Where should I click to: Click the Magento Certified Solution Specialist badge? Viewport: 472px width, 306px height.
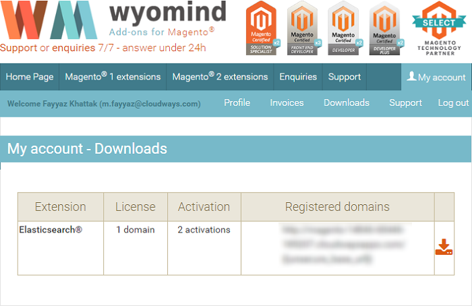pos(263,28)
